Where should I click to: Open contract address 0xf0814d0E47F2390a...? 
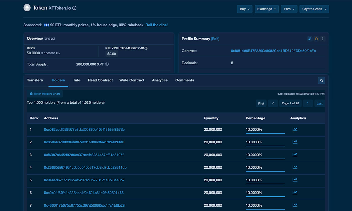click(273, 51)
